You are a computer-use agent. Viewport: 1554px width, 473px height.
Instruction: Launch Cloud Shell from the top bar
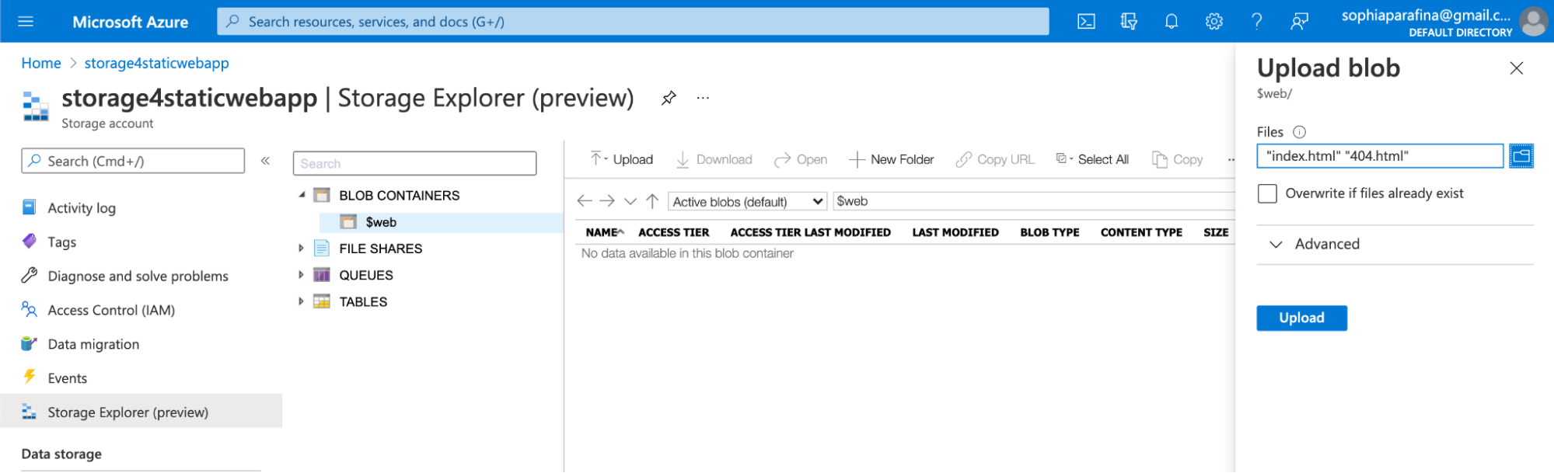[x=1086, y=22]
